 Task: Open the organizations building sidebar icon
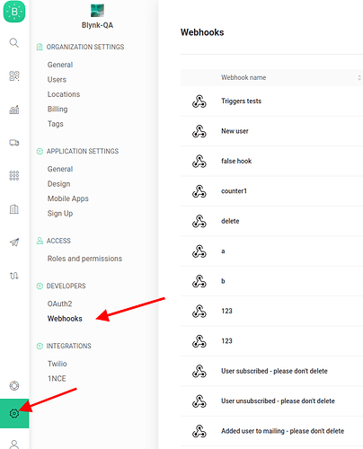(13, 209)
